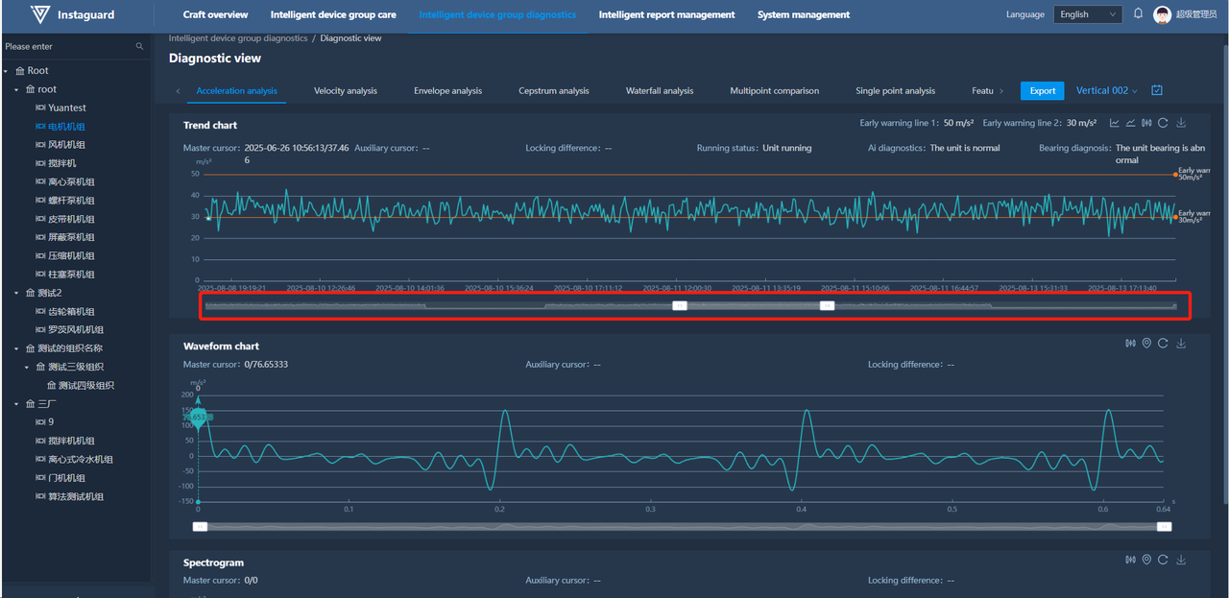
Task: Refresh the Waveform chart
Action: point(1163,344)
